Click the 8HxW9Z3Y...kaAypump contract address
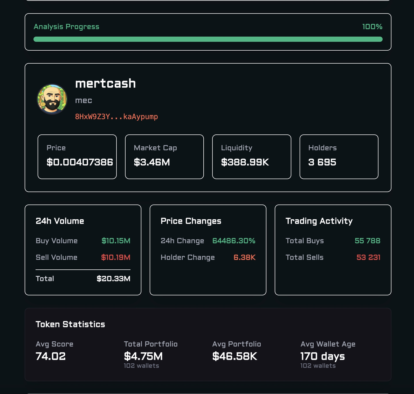Screen dimensions: 414x394 116,117
